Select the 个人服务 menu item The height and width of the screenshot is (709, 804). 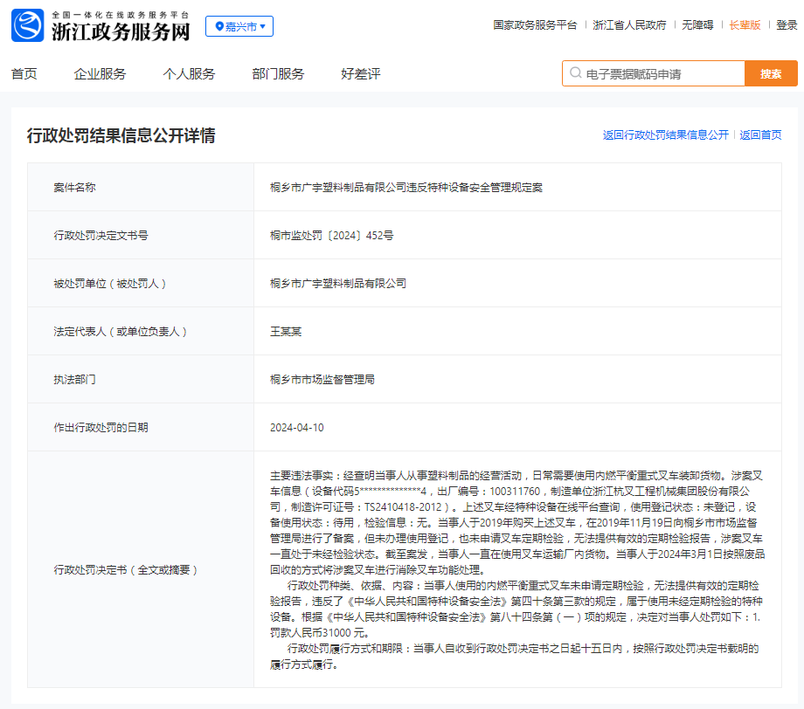(x=189, y=74)
